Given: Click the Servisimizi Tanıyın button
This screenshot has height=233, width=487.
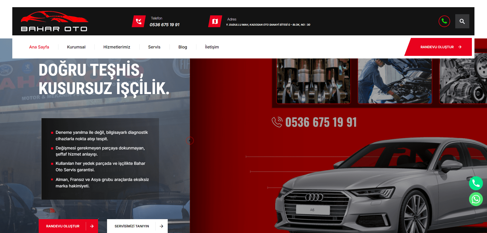Looking at the screenshot, I should 137,226.
